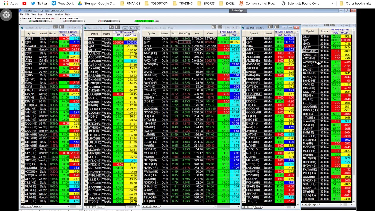Click the TradingApps button
The image size is (375, 211).
coord(238,11)
